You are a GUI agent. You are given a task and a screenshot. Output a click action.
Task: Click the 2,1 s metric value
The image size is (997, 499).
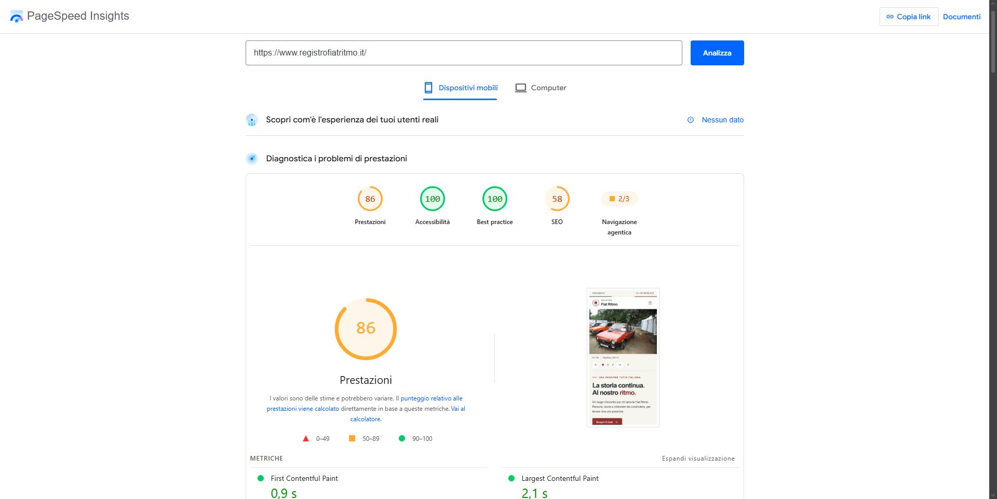tap(534, 493)
